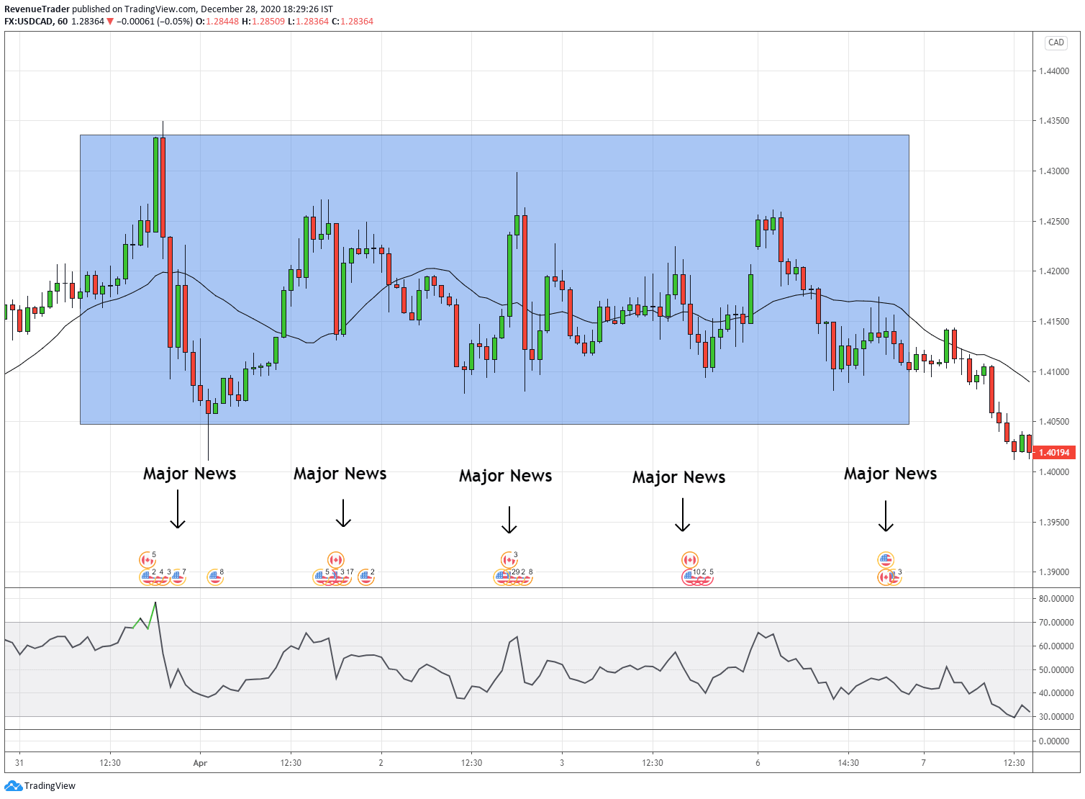
Task: Click the 1.42000 price axis label
Action: 1054,271
